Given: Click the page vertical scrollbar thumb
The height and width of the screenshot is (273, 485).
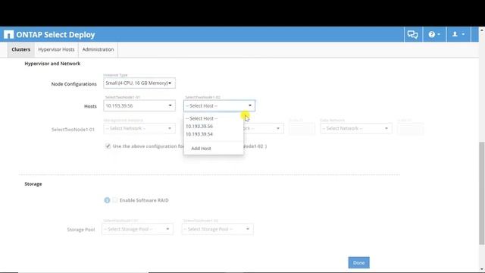Looking at the screenshot, I should tap(482, 193).
